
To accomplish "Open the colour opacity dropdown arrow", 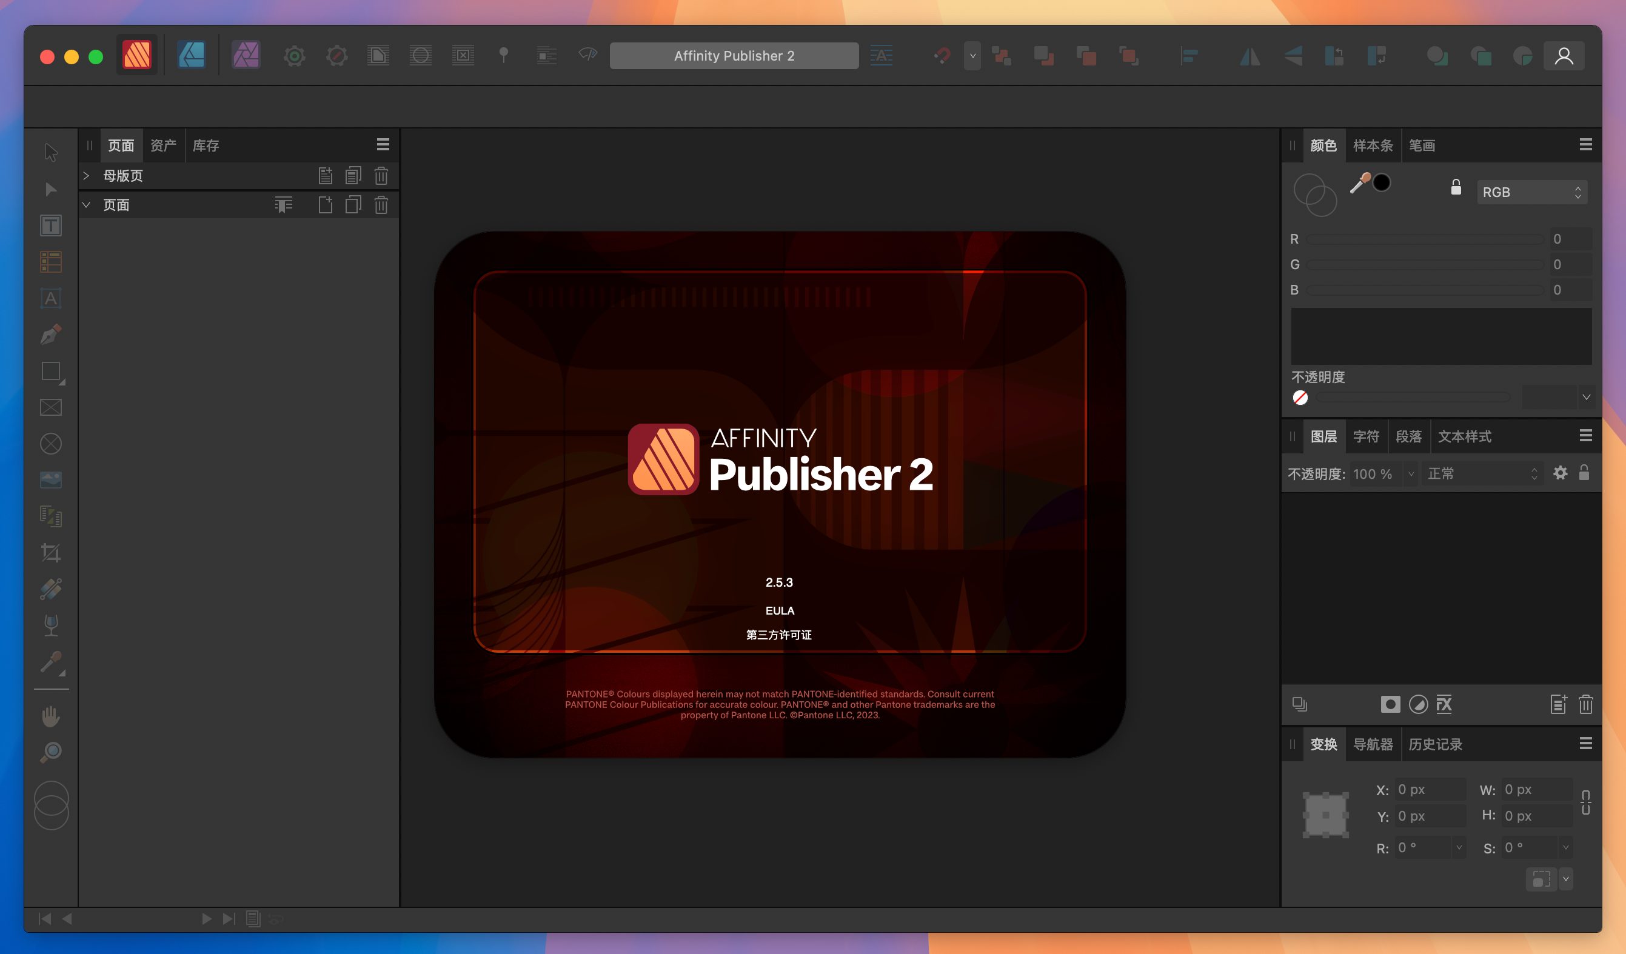I will pyautogui.click(x=1585, y=397).
